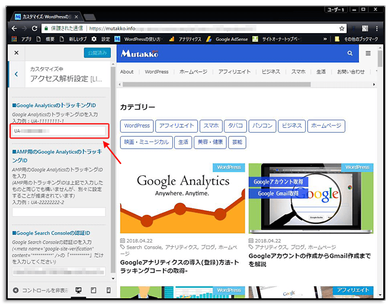Click the customizer panel scroll down arrow

[113, 278]
